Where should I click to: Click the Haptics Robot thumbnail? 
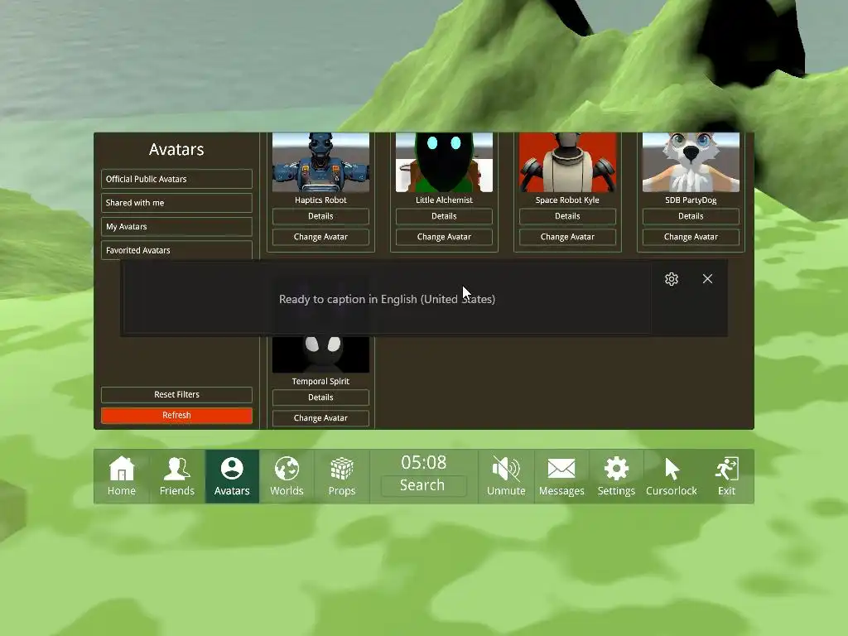320,162
